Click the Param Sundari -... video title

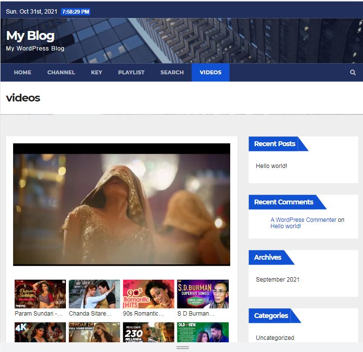tap(39, 314)
